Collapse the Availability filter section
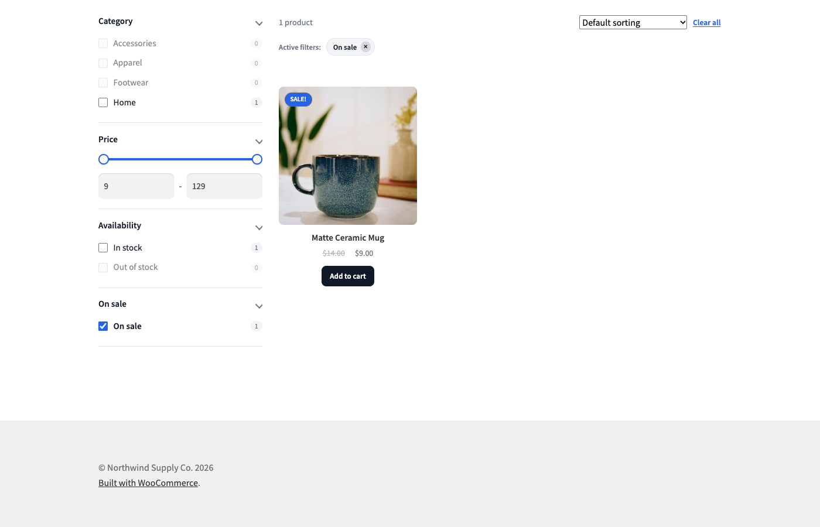The width and height of the screenshot is (820, 527). click(x=259, y=228)
